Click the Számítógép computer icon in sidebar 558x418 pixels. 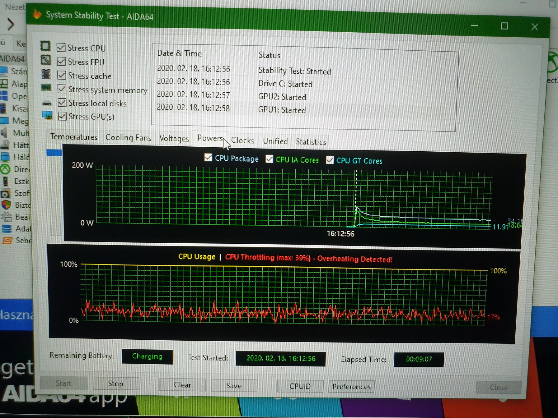pyautogui.click(x=4, y=71)
